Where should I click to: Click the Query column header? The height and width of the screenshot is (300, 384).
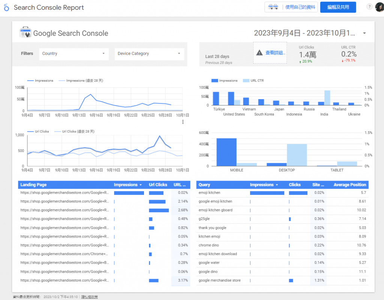204,185
